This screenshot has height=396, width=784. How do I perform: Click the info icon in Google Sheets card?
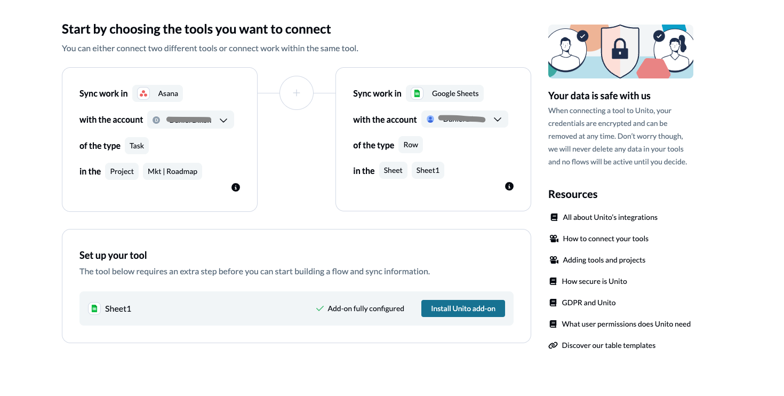click(x=509, y=186)
